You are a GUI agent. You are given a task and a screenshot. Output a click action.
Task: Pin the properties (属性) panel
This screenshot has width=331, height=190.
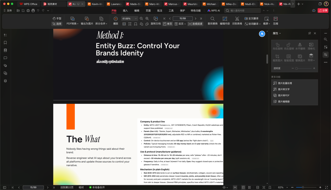[x=310, y=33]
